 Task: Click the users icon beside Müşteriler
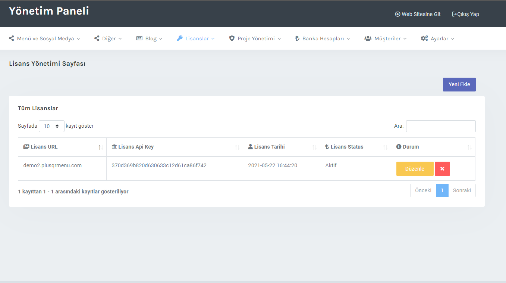(x=368, y=38)
